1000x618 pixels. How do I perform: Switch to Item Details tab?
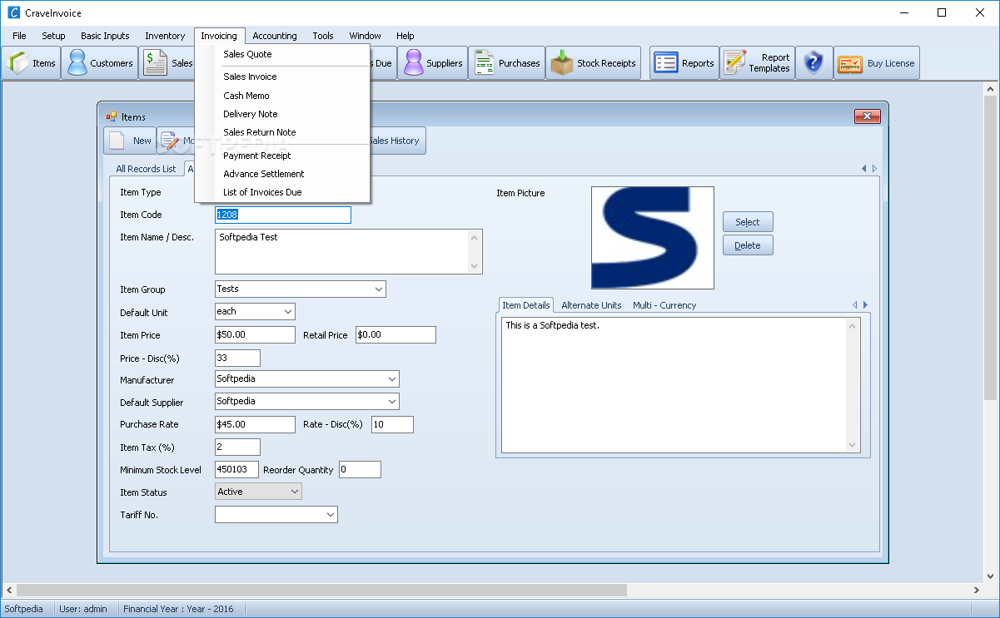pos(526,305)
